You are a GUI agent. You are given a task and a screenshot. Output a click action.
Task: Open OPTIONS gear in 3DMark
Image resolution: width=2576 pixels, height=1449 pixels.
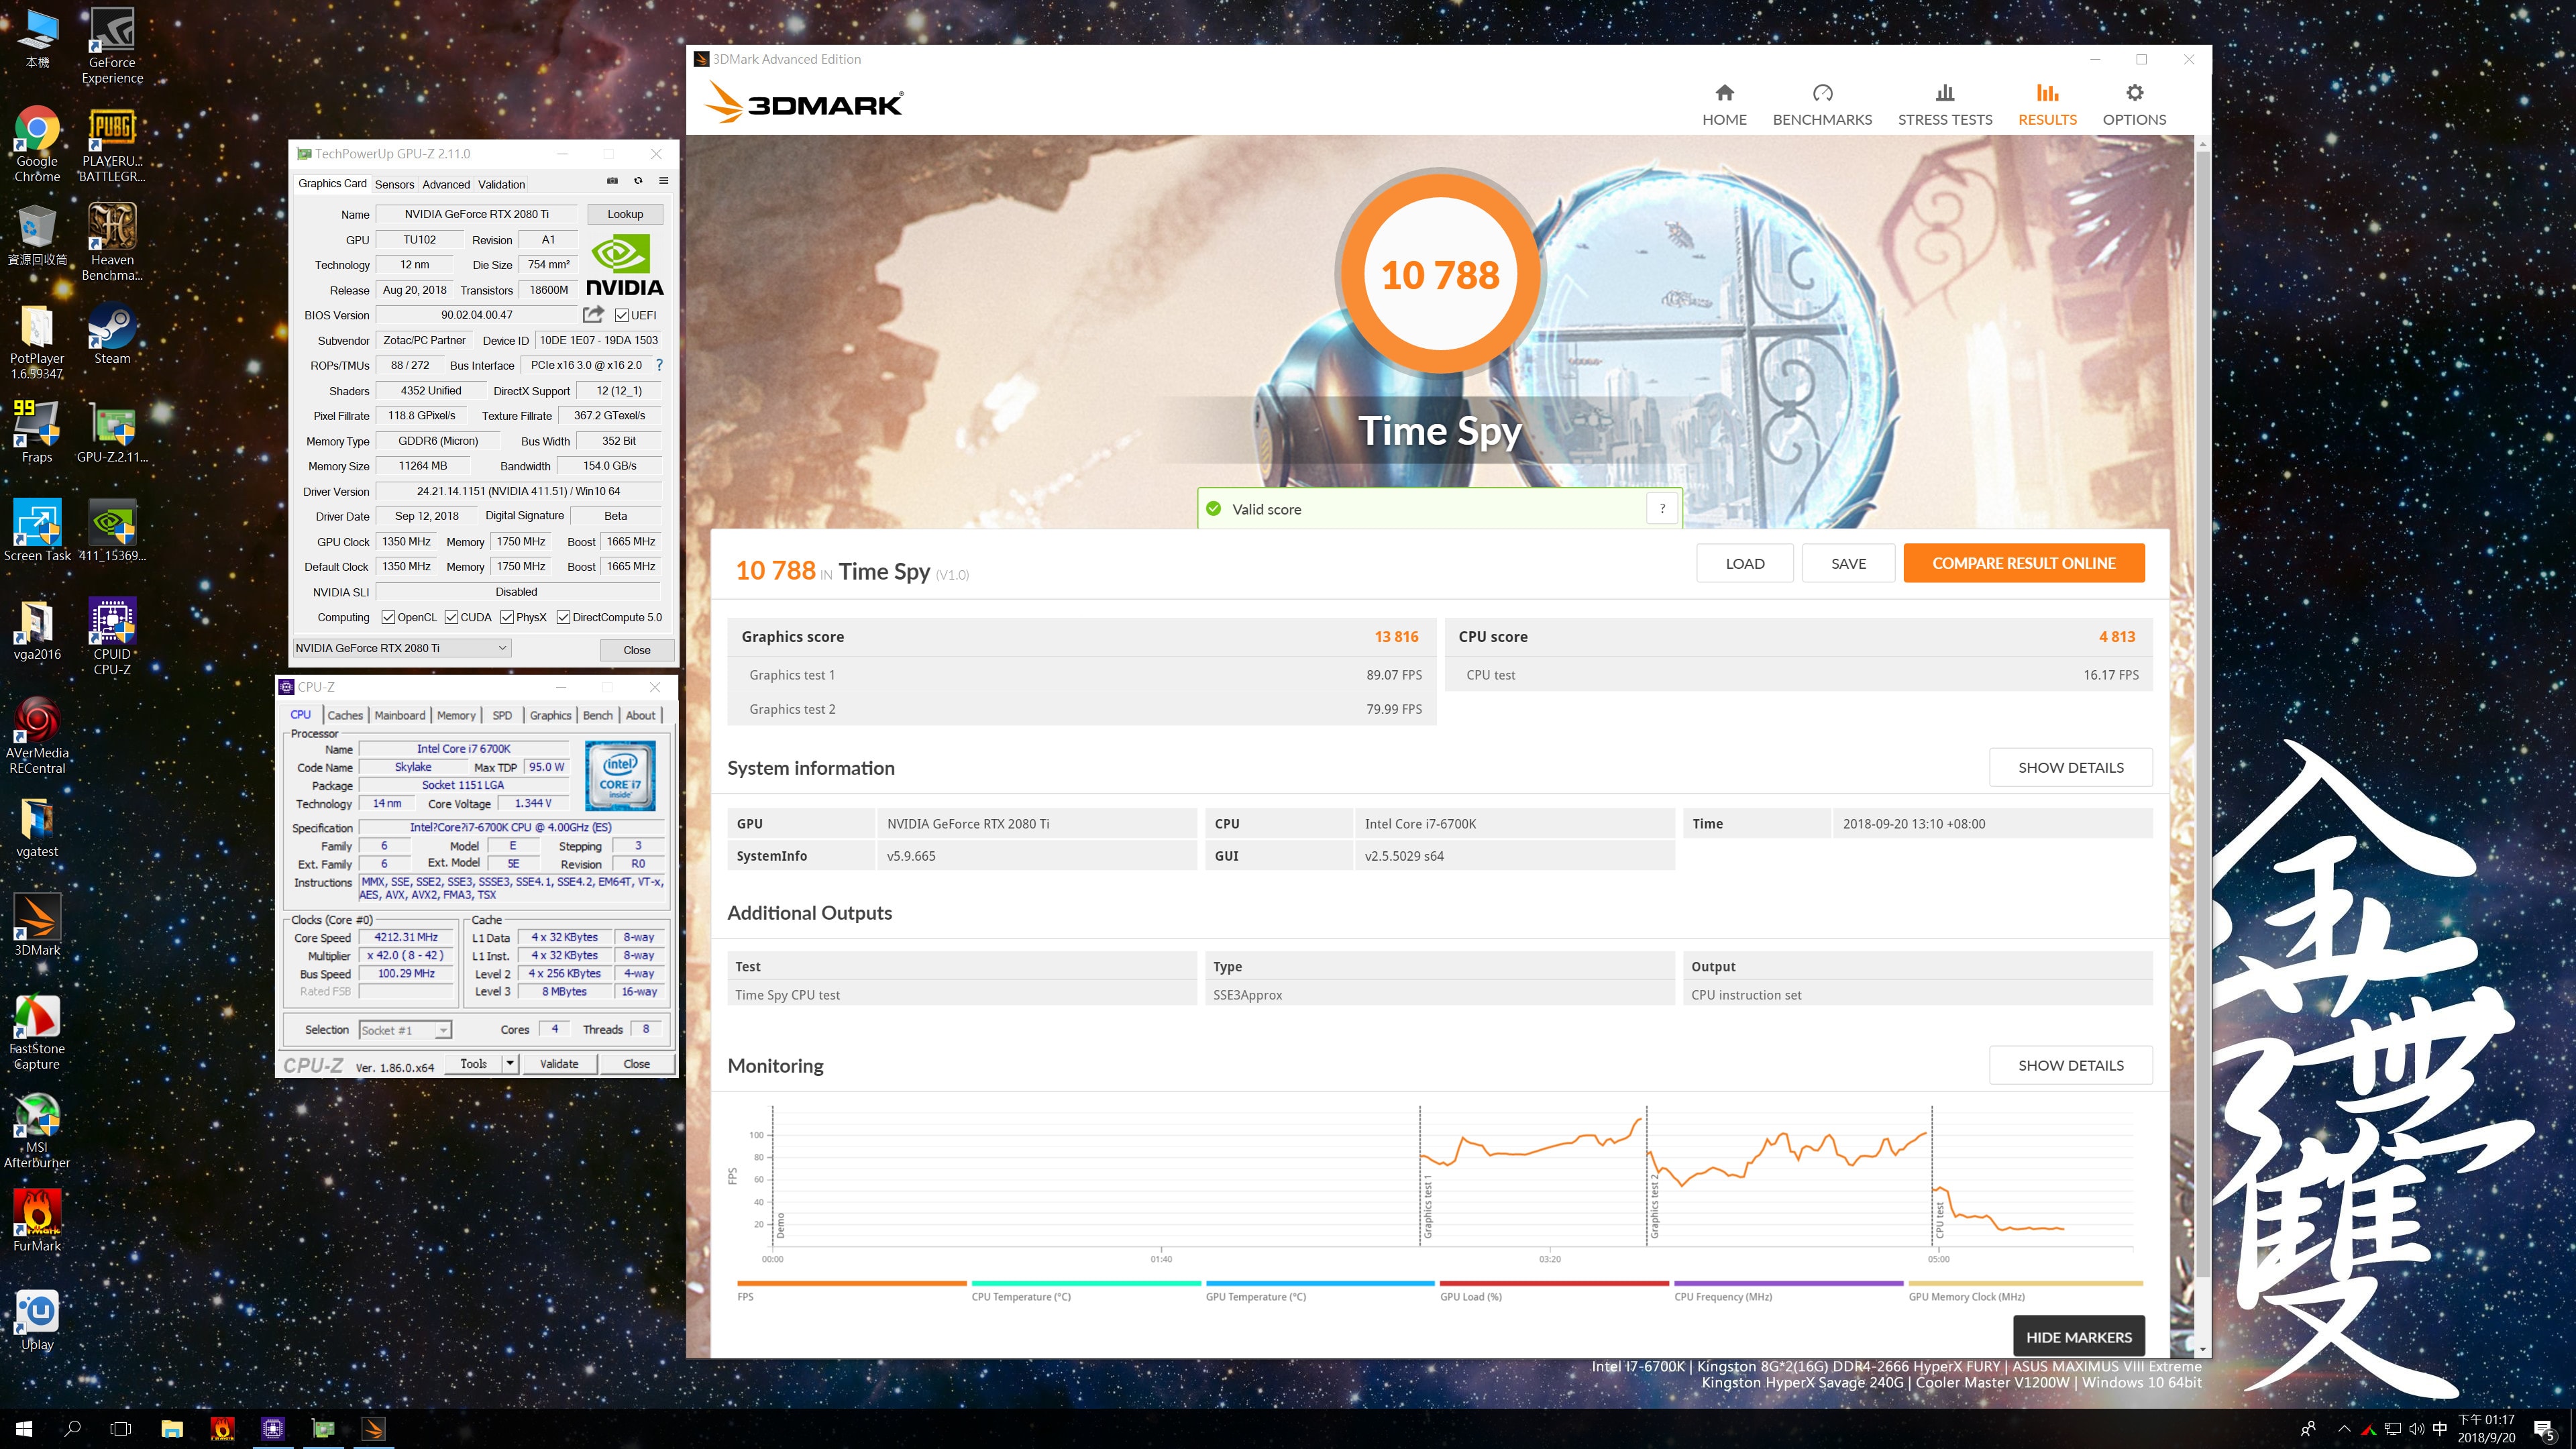pos(2134,105)
